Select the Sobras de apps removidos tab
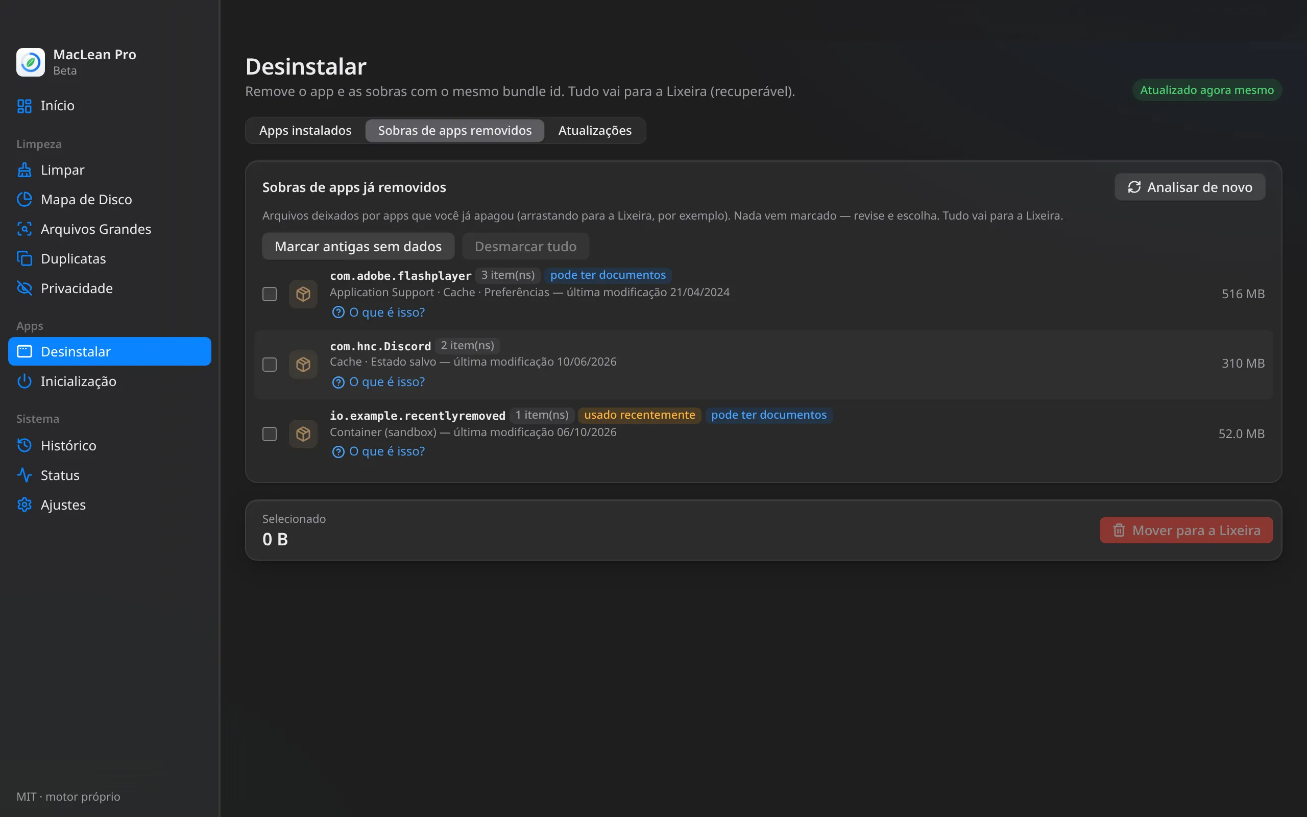Image resolution: width=1307 pixels, height=817 pixels. tap(455, 131)
